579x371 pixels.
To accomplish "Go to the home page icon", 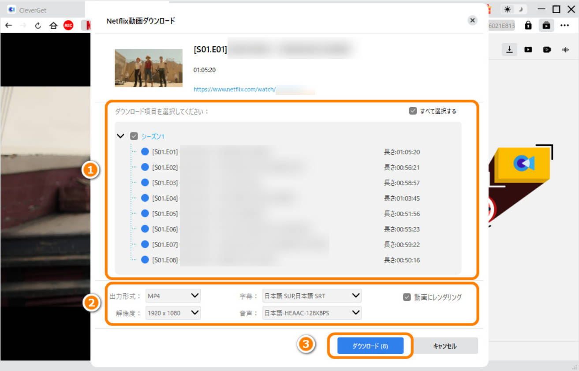I will [53, 26].
